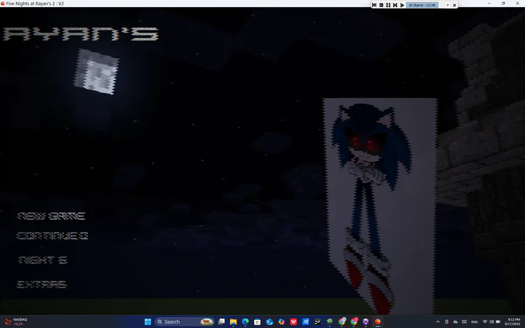Click the cloud sync tray icon
This screenshot has height=328, width=525.
point(456,322)
